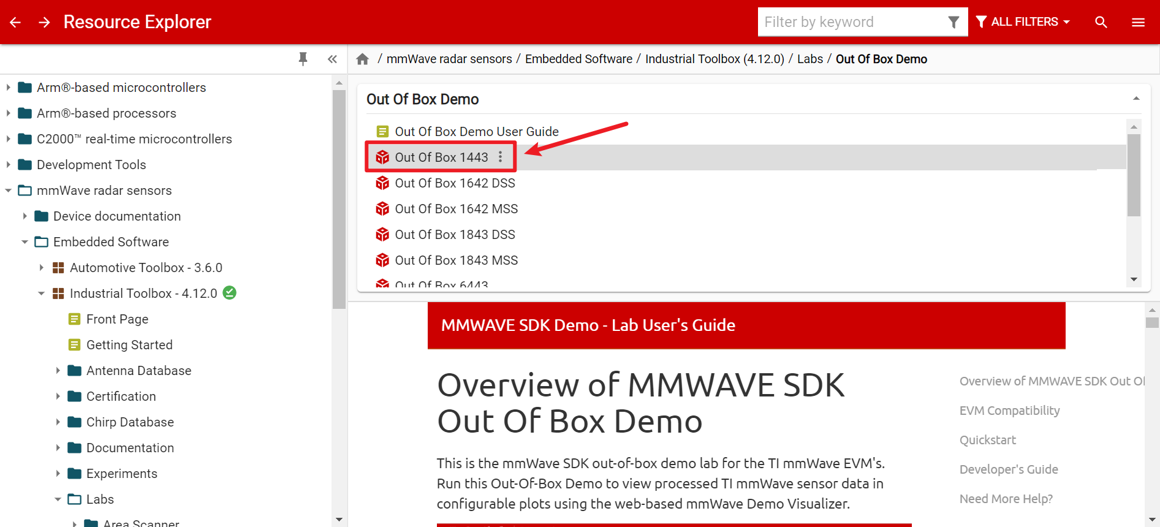This screenshot has height=527, width=1160.
Task: Click the Industrial Toolbox package grid icon
Action: click(x=58, y=294)
